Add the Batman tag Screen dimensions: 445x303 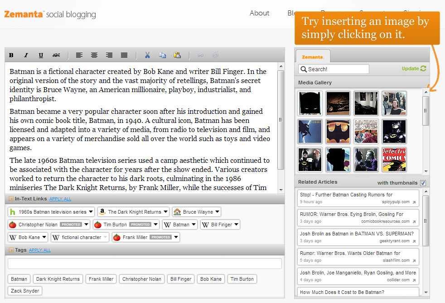tap(19, 279)
